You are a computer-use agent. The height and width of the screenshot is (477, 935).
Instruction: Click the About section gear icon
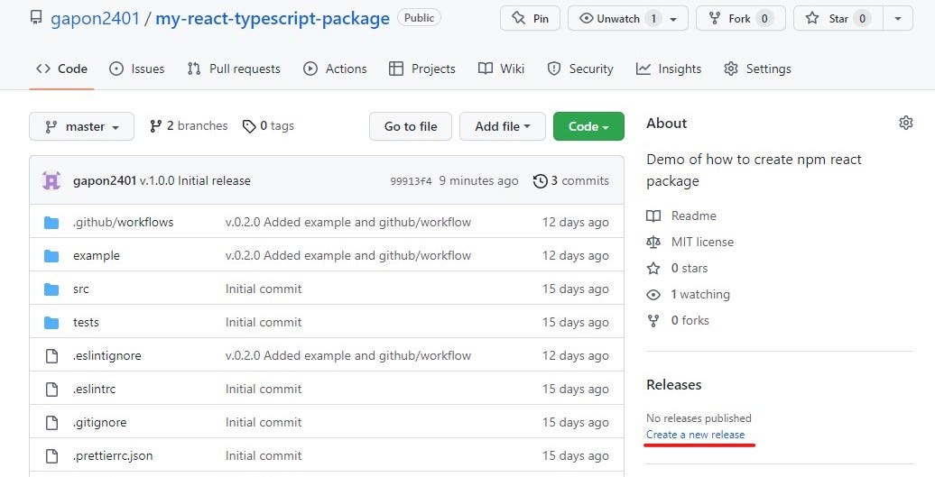[906, 123]
